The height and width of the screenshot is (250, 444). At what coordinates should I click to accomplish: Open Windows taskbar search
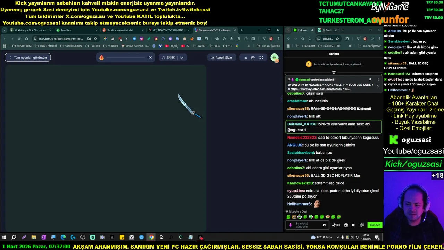(14, 237)
